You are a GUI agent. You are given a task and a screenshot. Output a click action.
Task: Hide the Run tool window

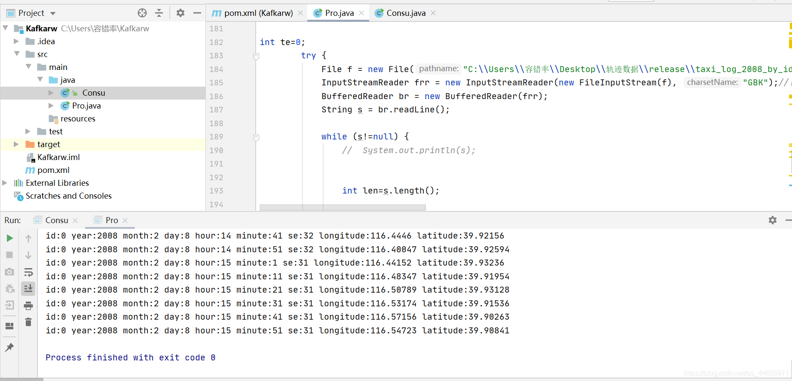point(789,220)
